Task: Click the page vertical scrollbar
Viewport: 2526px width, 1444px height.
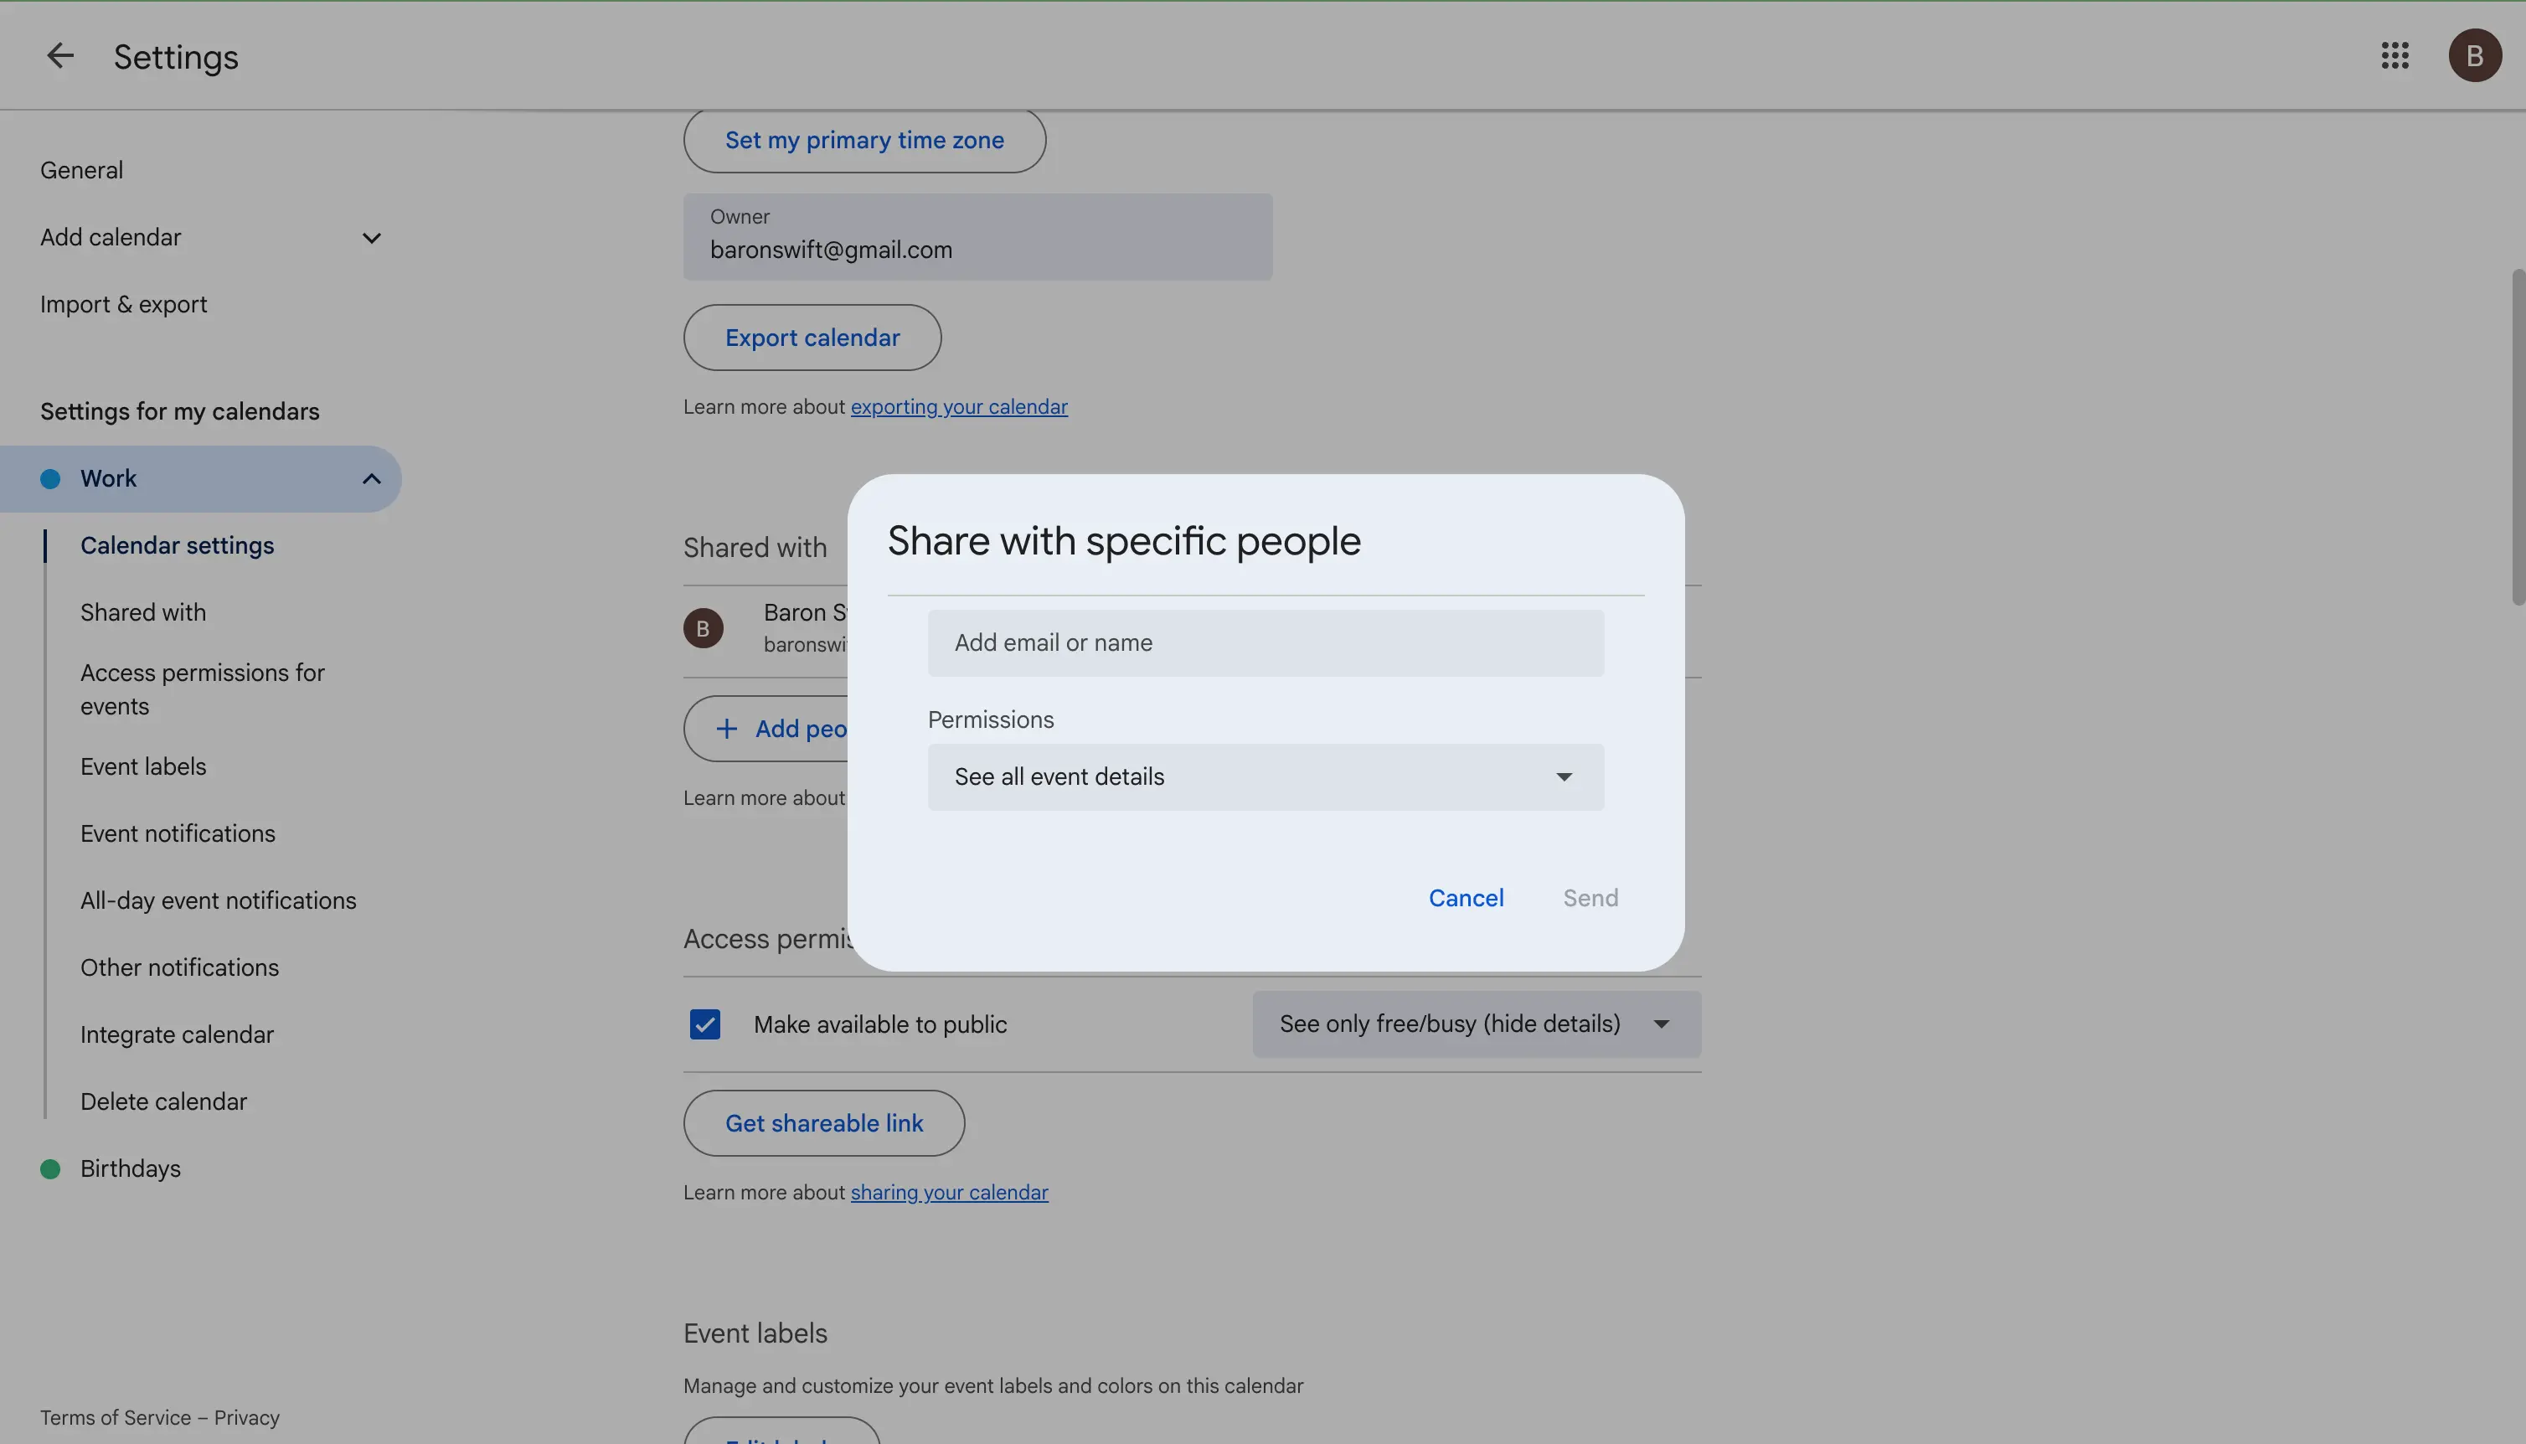Action: pyautogui.click(x=2518, y=436)
